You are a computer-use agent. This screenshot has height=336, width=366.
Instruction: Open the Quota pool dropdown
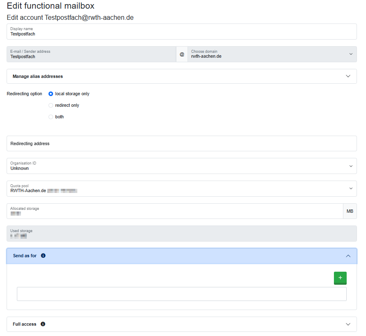coord(351,188)
